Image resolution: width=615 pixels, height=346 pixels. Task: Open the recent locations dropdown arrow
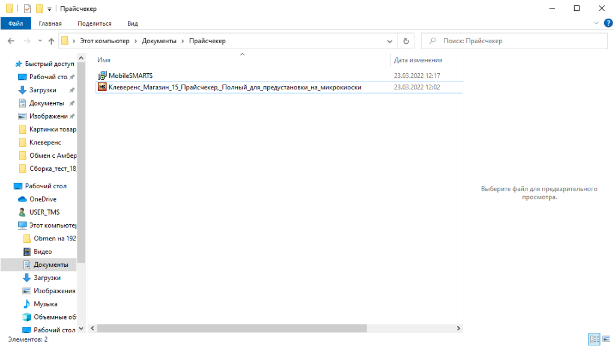pos(40,41)
